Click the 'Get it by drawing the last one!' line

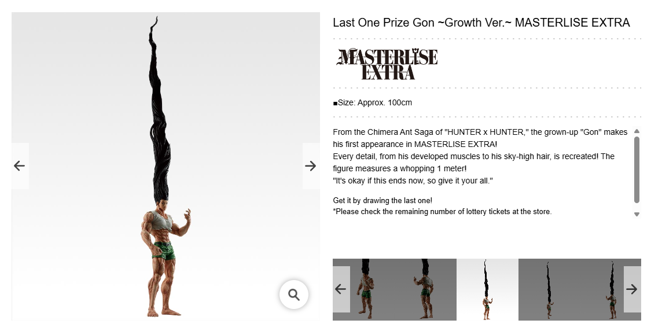click(382, 201)
